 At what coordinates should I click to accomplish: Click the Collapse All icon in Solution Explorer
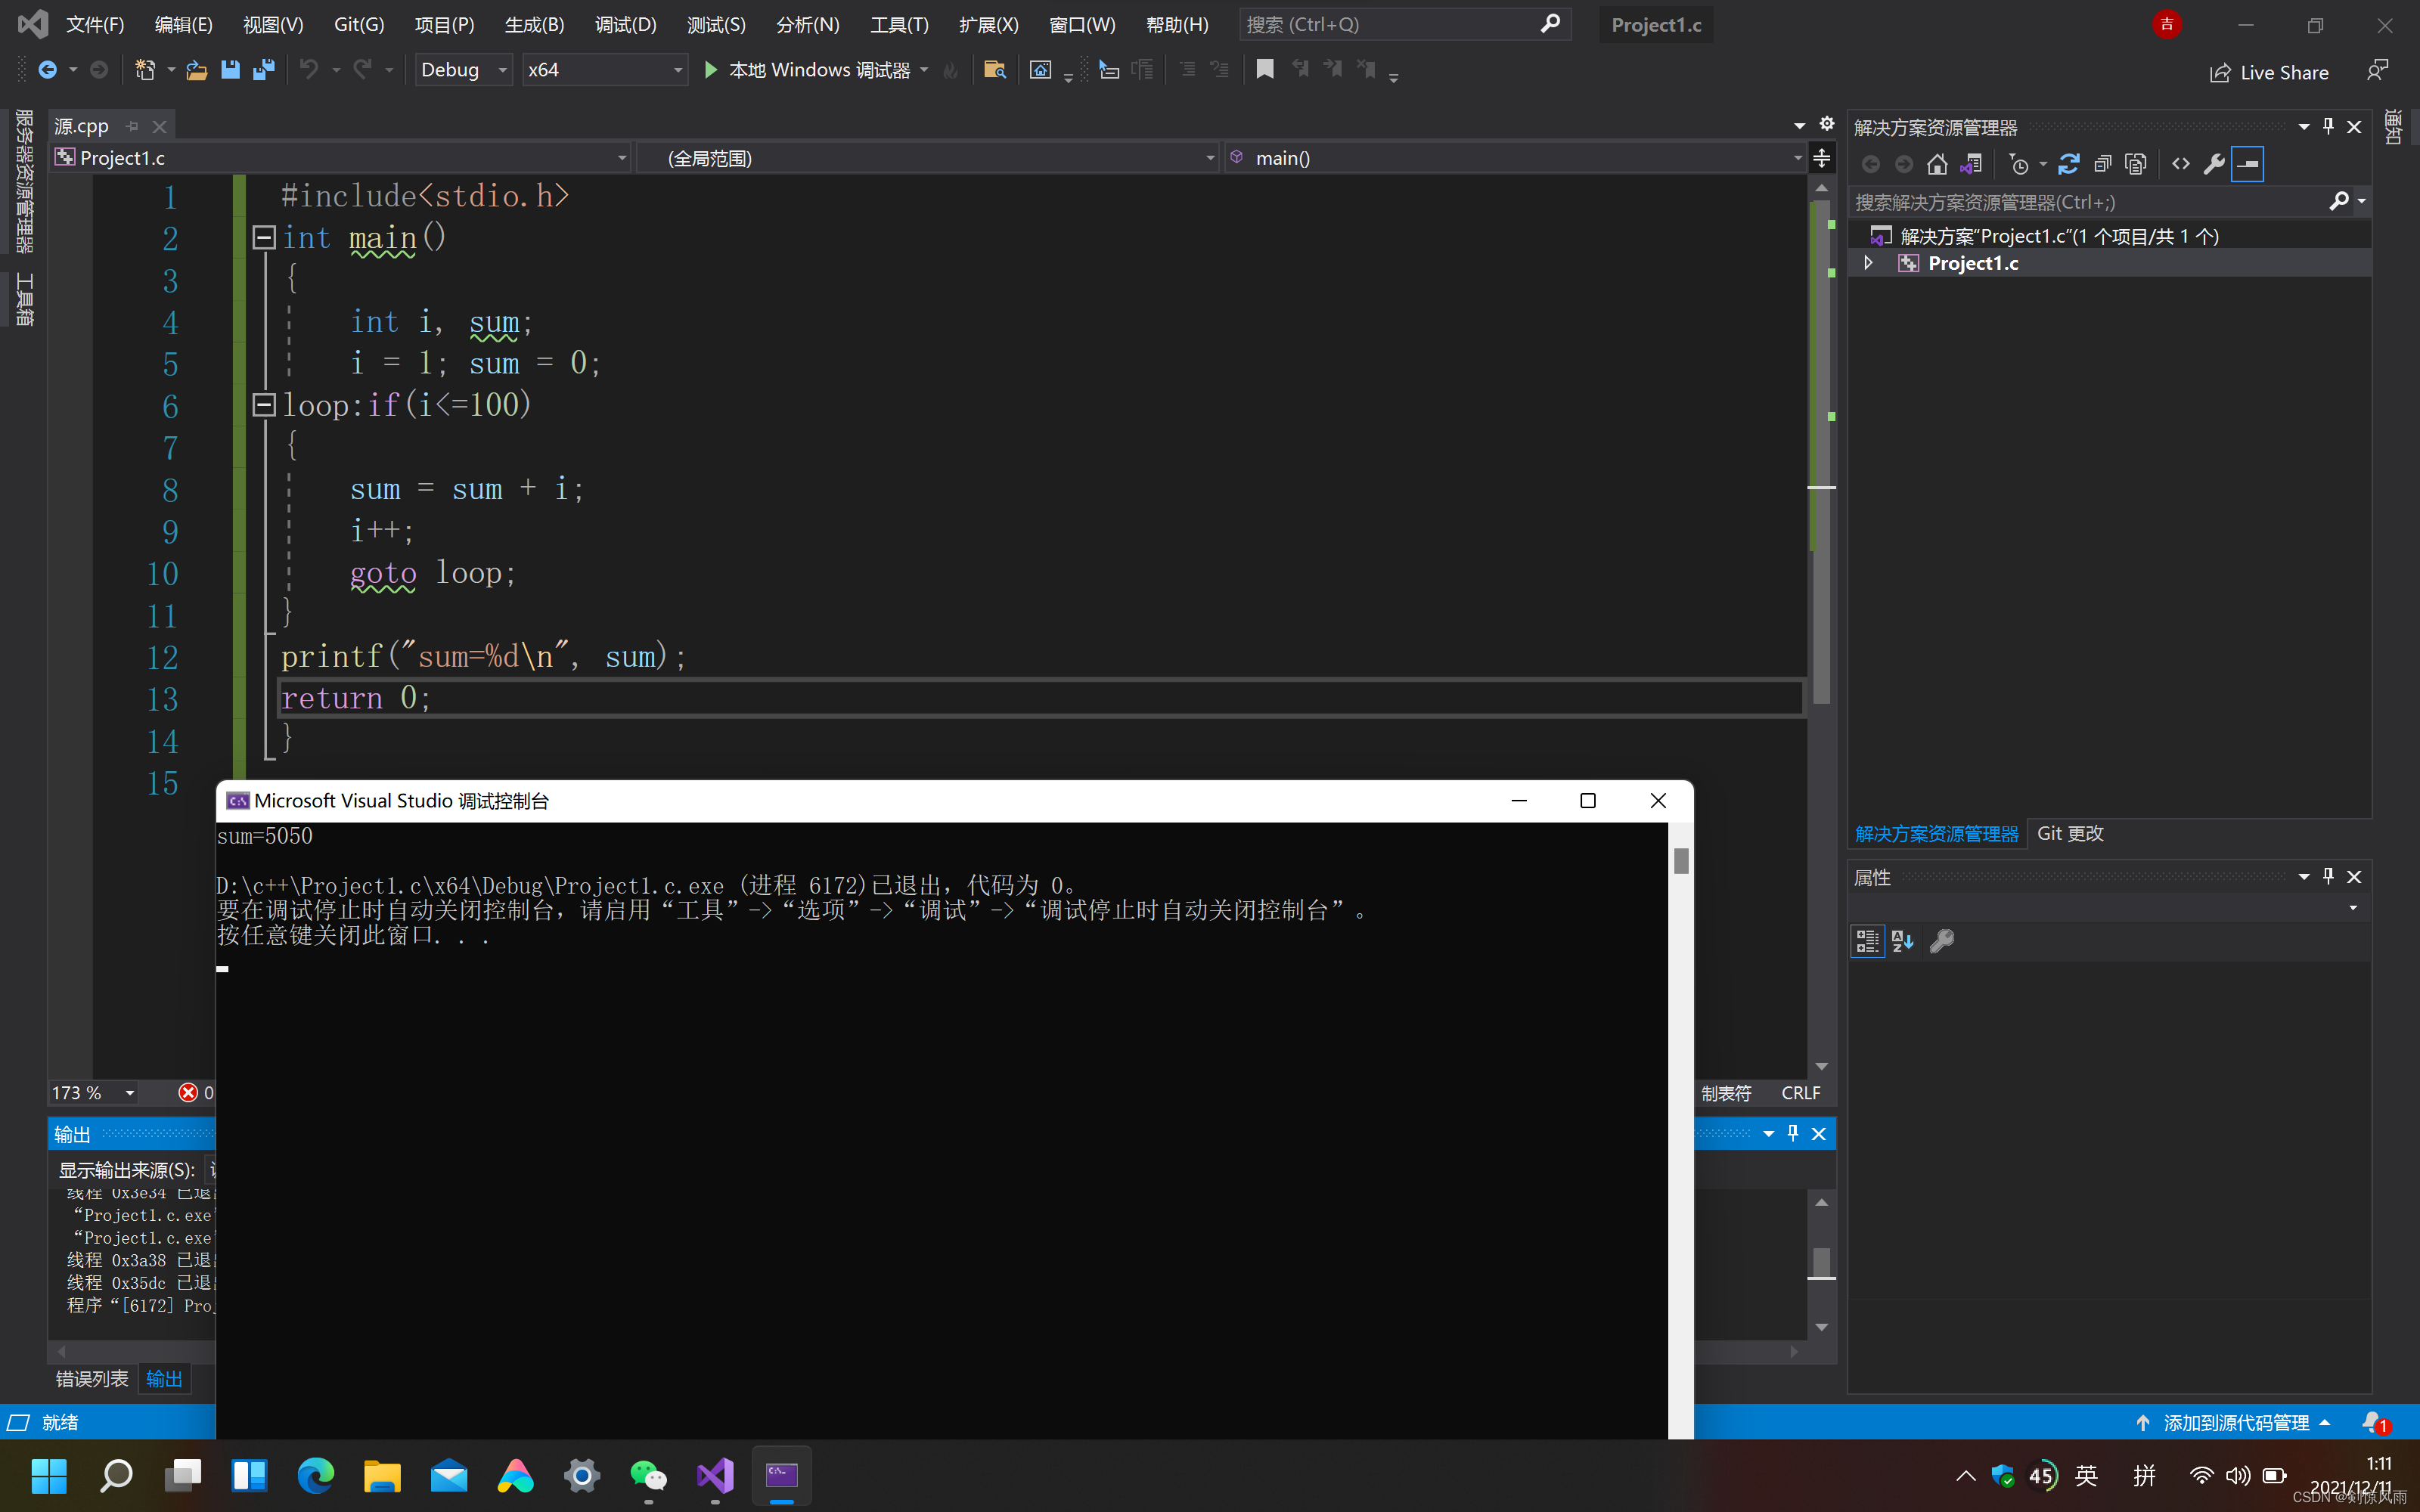point(2102,164)
